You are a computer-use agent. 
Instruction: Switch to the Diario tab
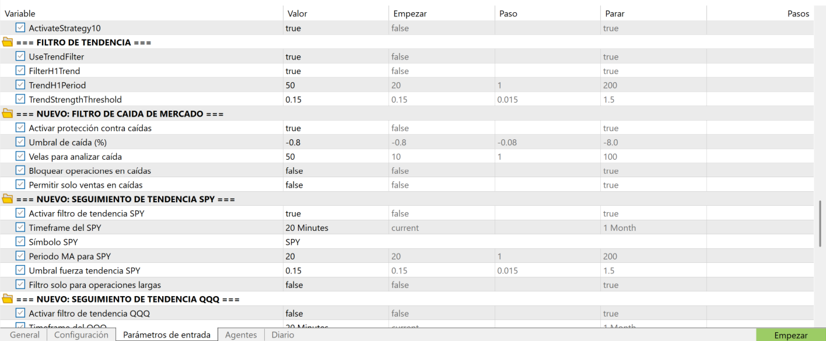[x=283, y=335]
